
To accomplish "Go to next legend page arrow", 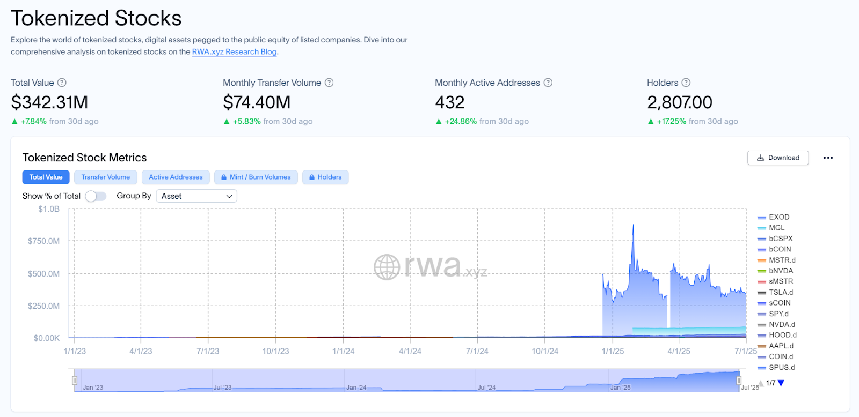I will [781, 383].
